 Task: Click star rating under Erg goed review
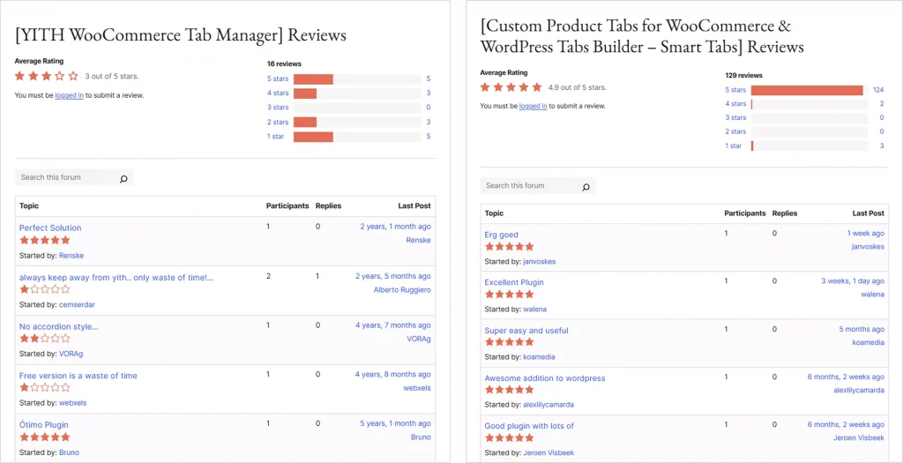click(509, 247)
